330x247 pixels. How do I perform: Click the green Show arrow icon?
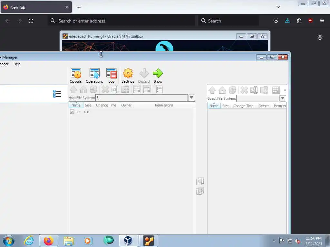158,76
